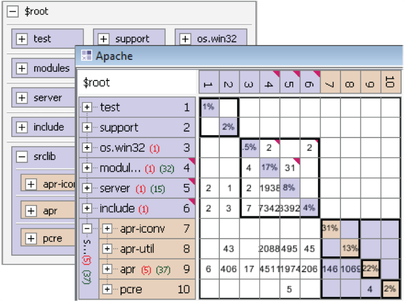This screenshot has height=301, width=404.
Task: Expand the support row in matrix tree
Action: (x=87, y=128)
